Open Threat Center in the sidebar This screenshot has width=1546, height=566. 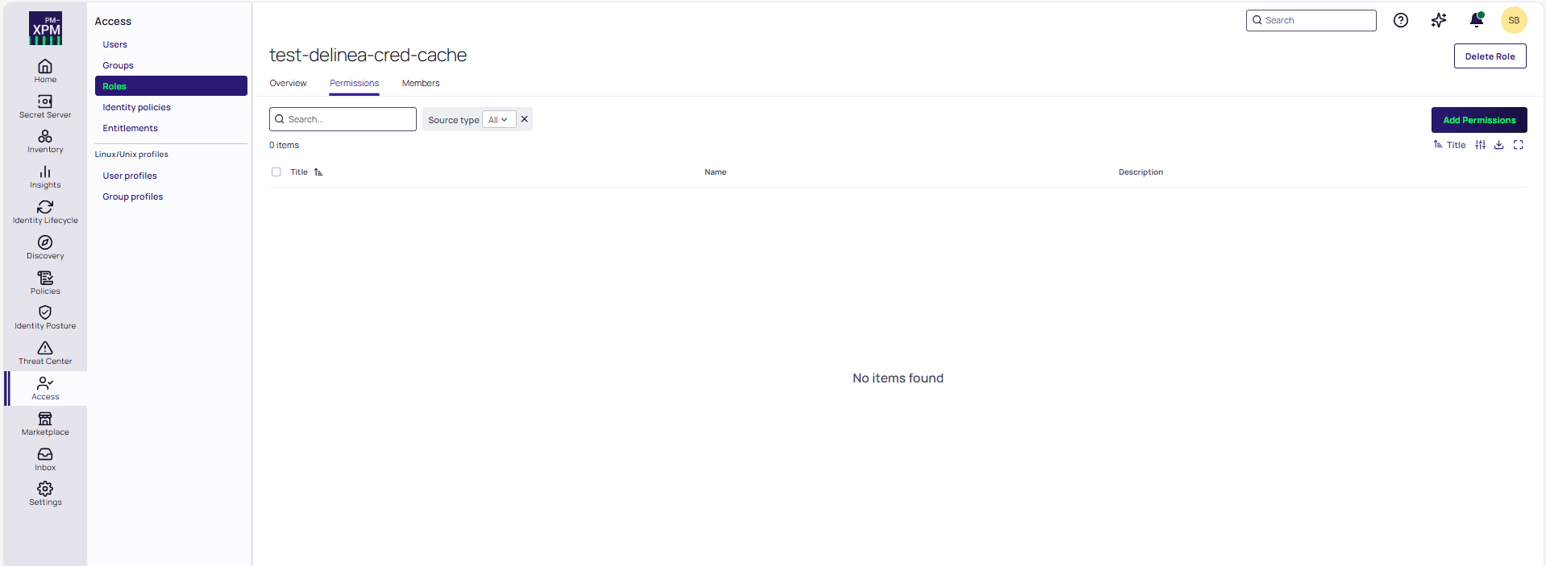(45, 353)
